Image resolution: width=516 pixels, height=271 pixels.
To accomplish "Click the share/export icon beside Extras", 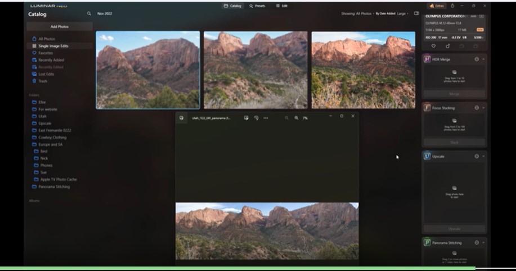I will (452, 6).
